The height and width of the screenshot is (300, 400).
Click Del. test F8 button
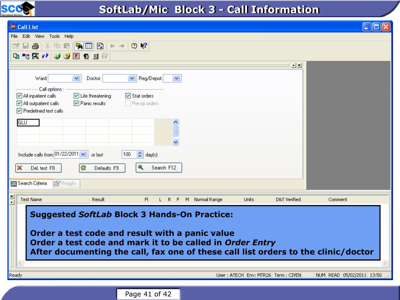pos(39,168)
